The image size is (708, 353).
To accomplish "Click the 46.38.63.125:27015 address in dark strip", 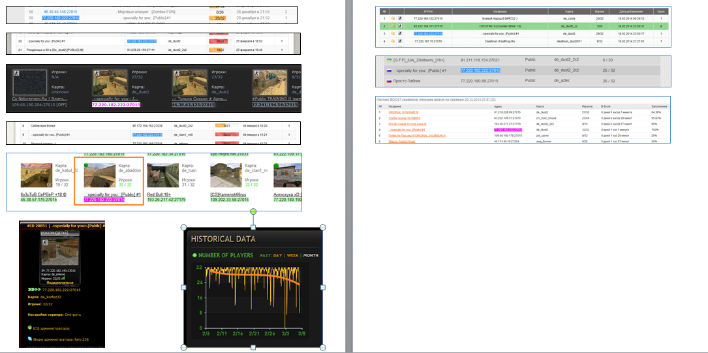I will tap(192, 105).
